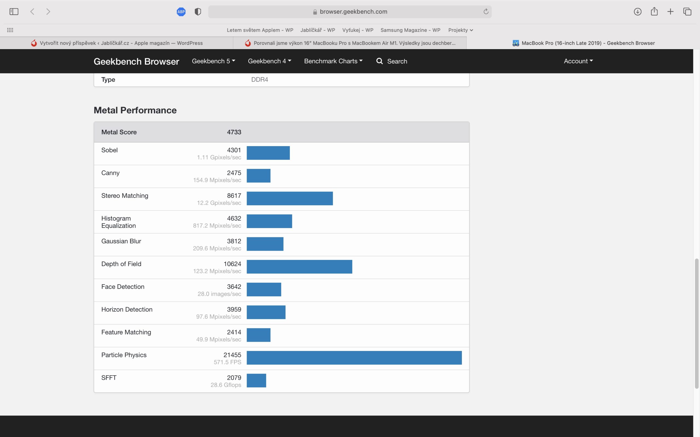Image resolution: width=700 pixels, height=437 pixels.
Task: Expand the Projekty bookmarks folder
Action: point(460,30)
